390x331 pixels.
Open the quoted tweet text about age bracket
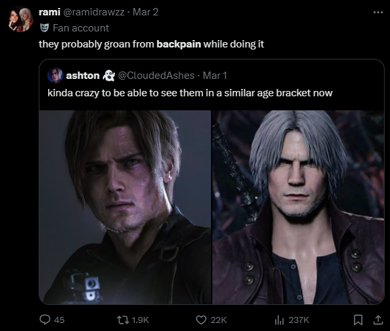[x=190, y=93]
